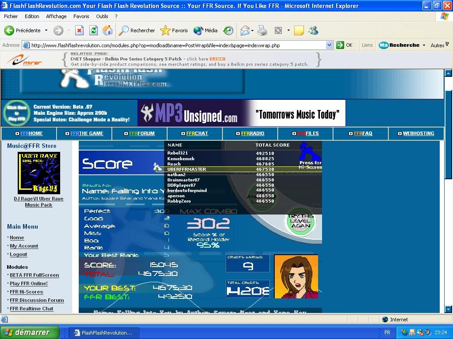Expand the address bar URL dropdown
453x339 pixels.
[x=329, y=45]
